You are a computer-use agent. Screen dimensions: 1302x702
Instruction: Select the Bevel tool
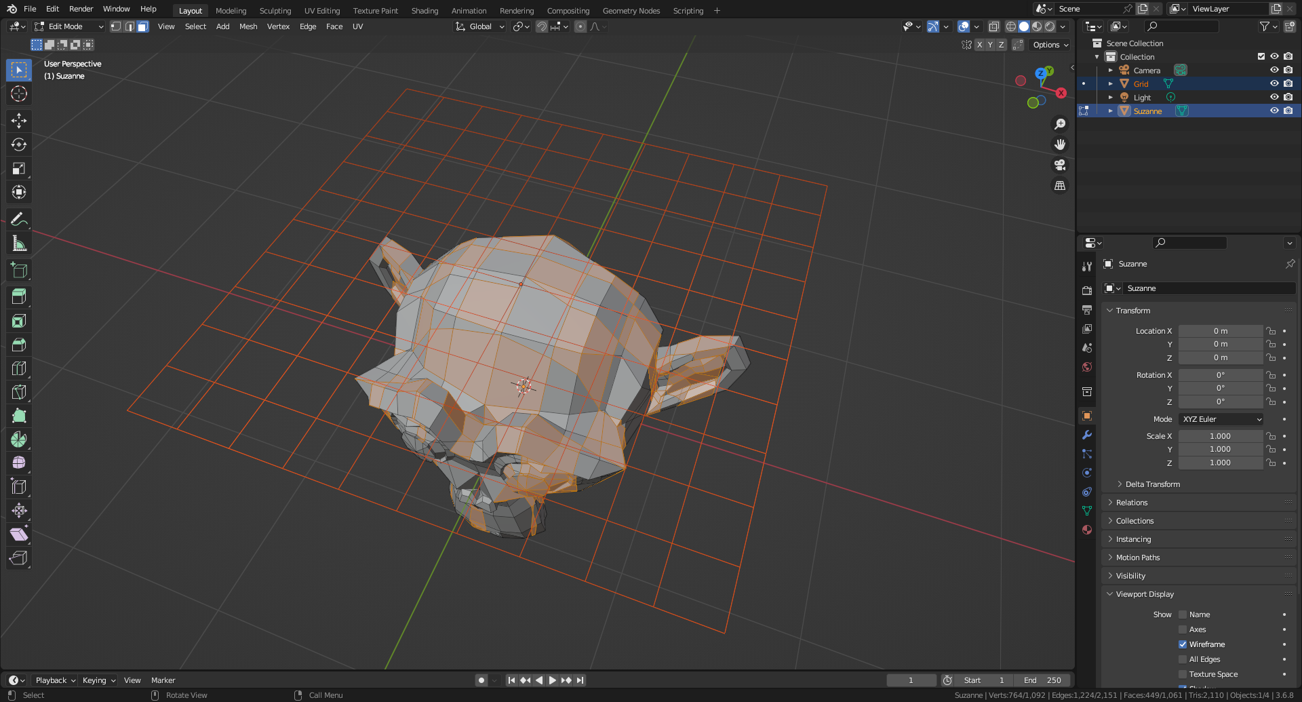[x=19, y=345]
